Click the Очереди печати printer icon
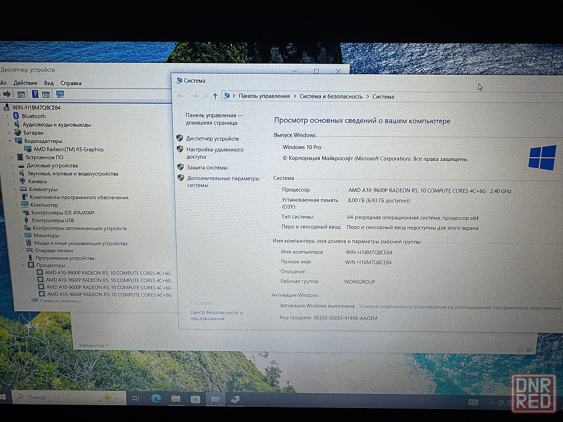The width and height of the screenshot is (563, 422). (x=30, y=250)
